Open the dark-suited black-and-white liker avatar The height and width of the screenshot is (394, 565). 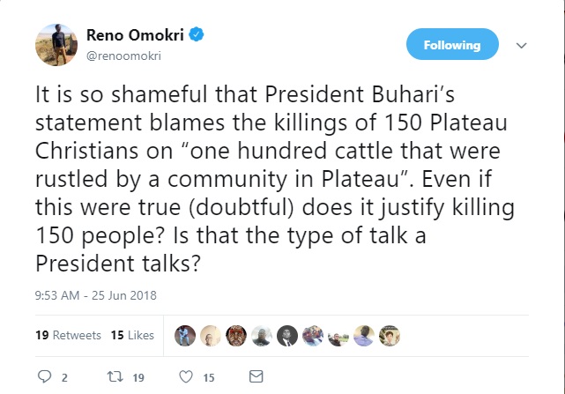pos(287,335)
